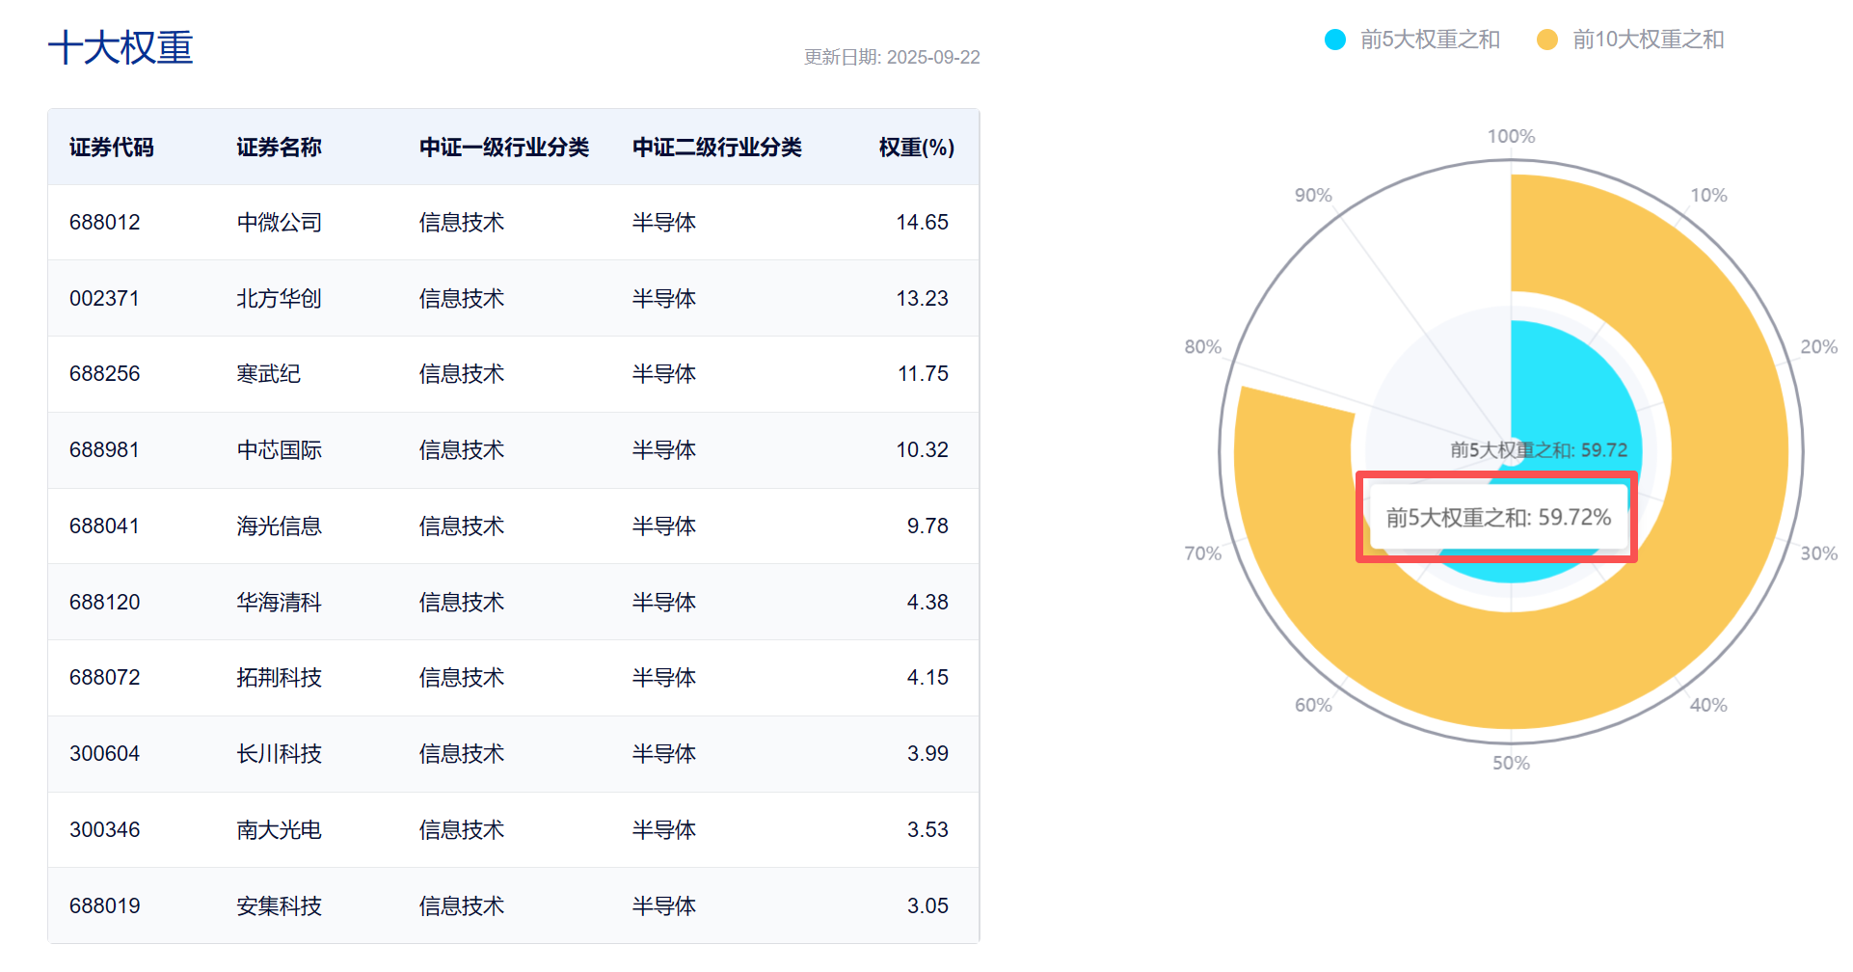This screenshot has height=972, width=1853.
Task: Click the 权重(%) column header
Action: click(916, 148)
